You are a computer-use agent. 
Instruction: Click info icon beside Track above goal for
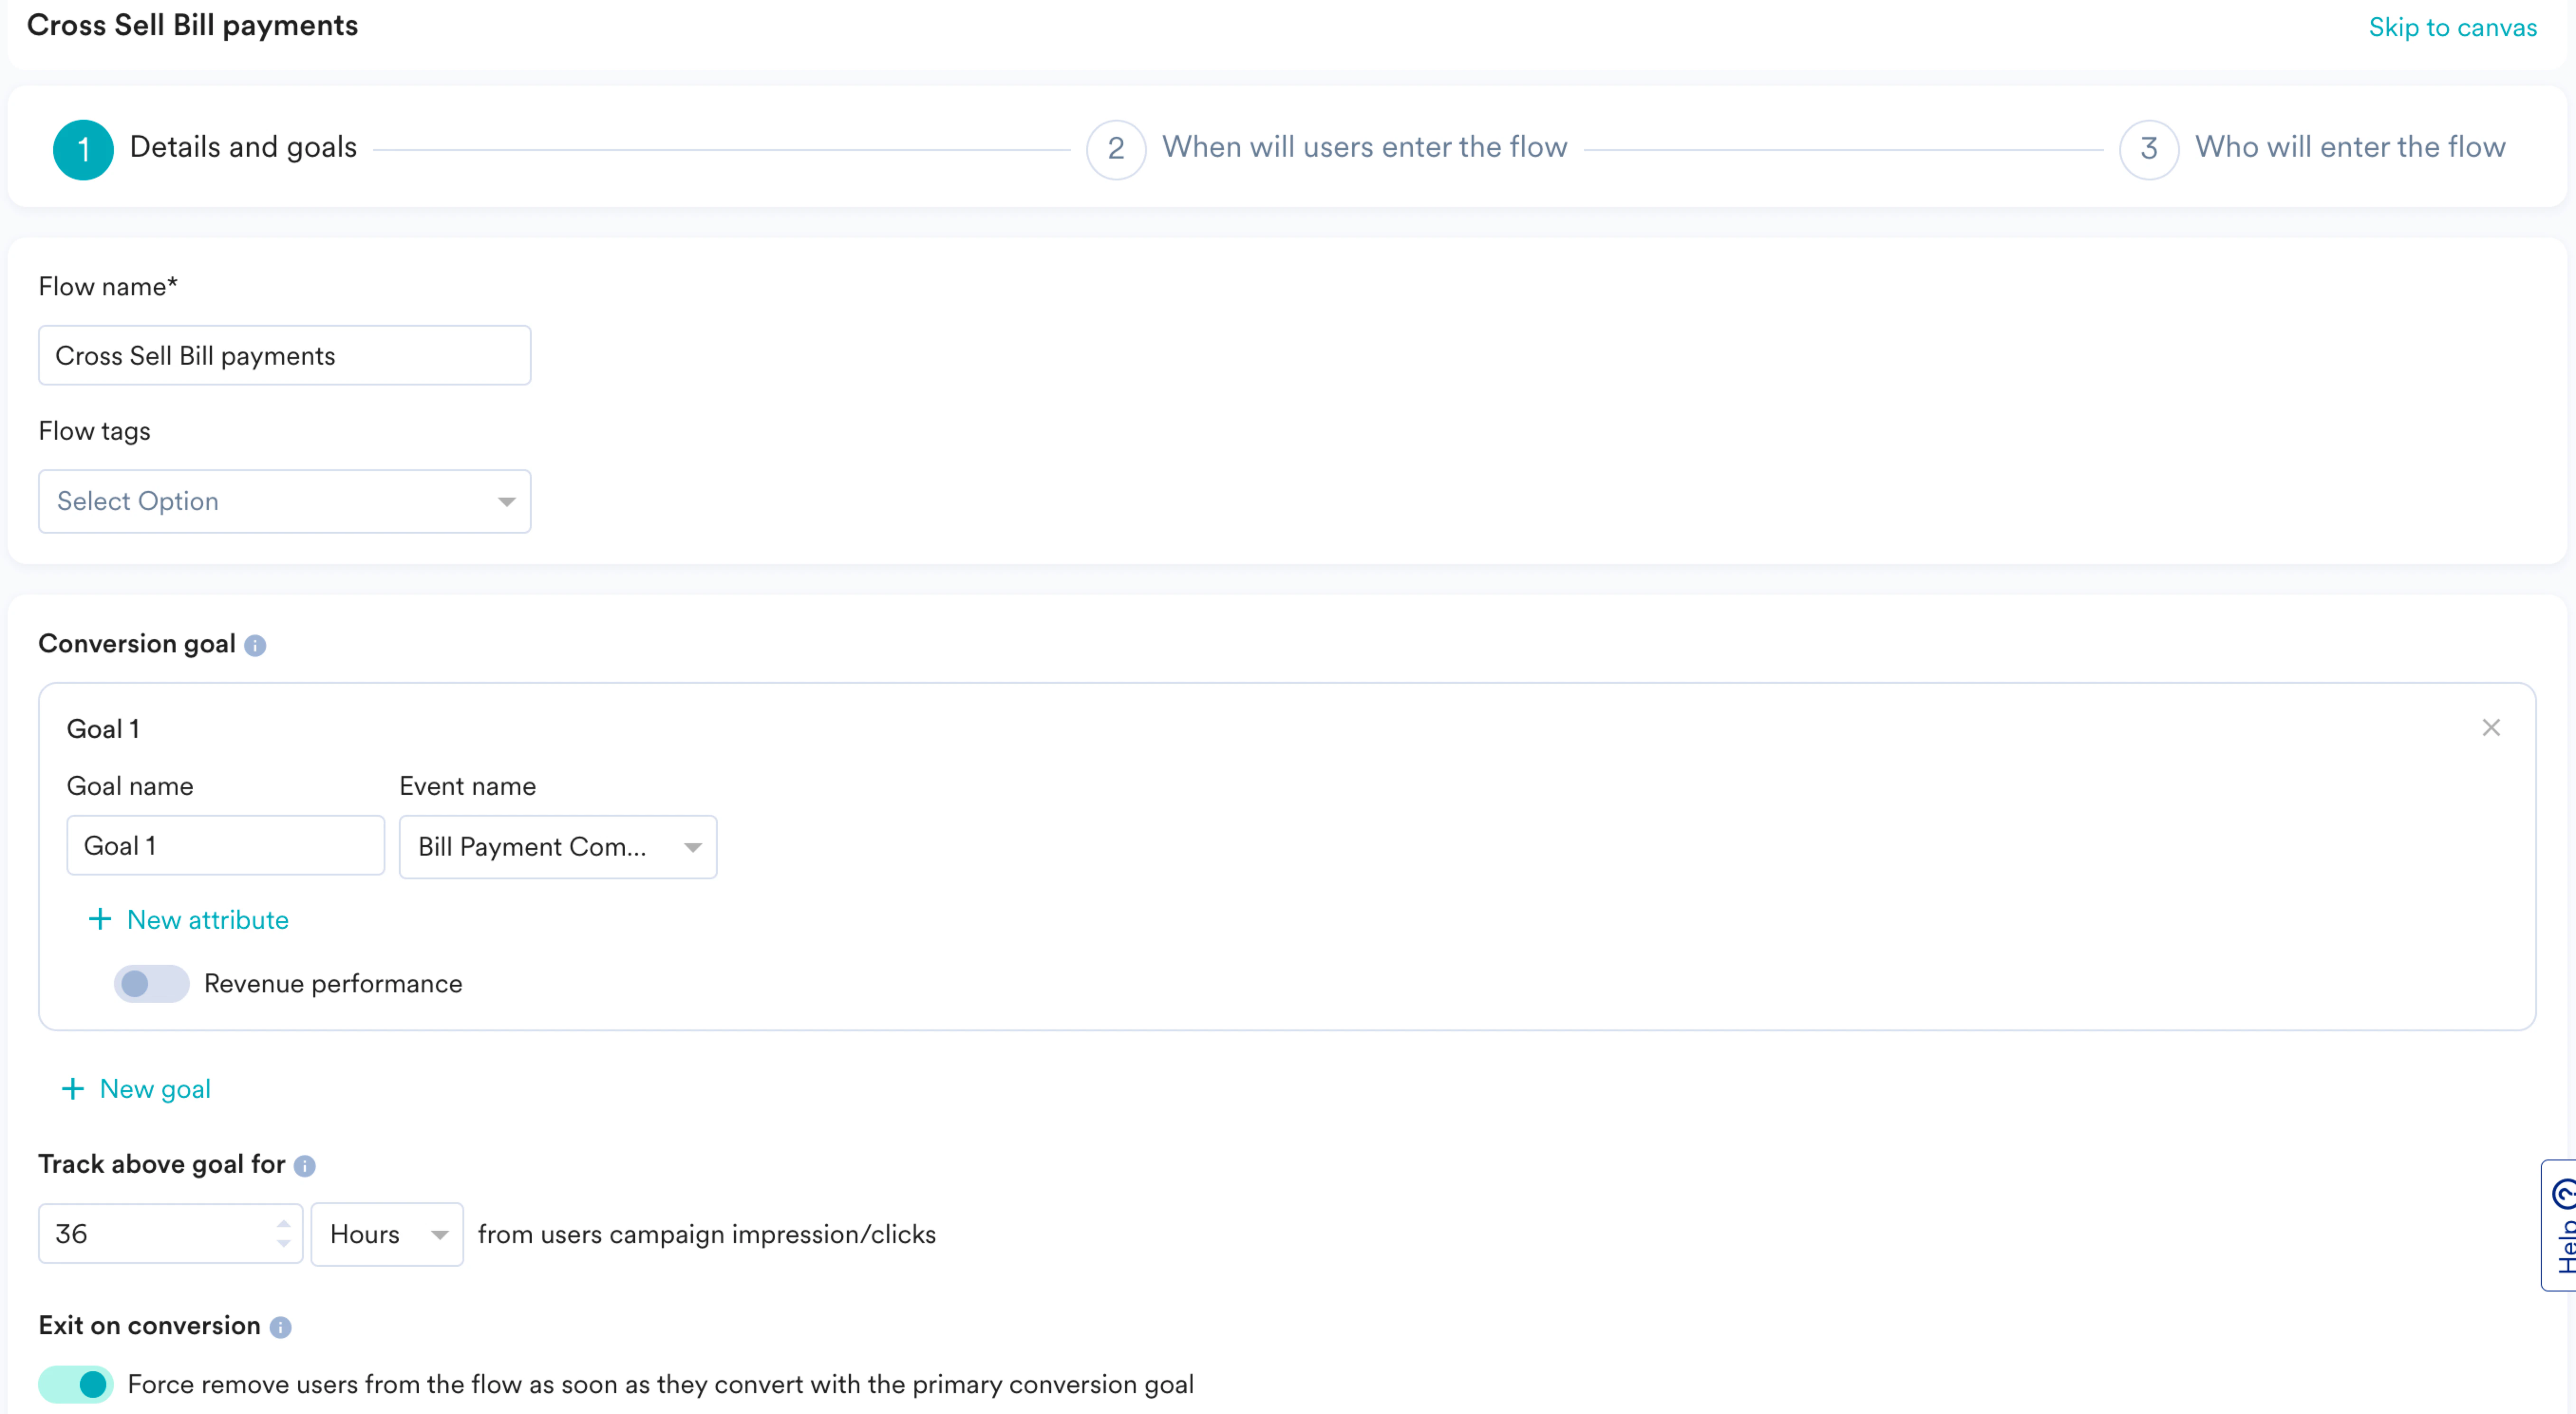(x=305, y=1166)
